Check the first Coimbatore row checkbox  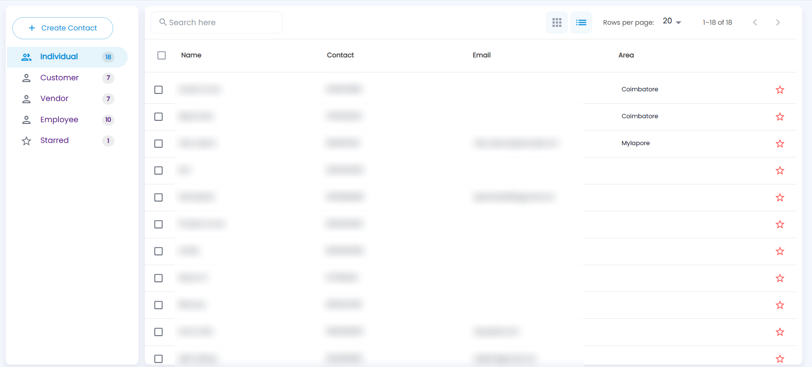tap(159, 90)
